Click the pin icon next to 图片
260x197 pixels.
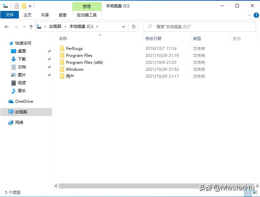pos(49,75)
